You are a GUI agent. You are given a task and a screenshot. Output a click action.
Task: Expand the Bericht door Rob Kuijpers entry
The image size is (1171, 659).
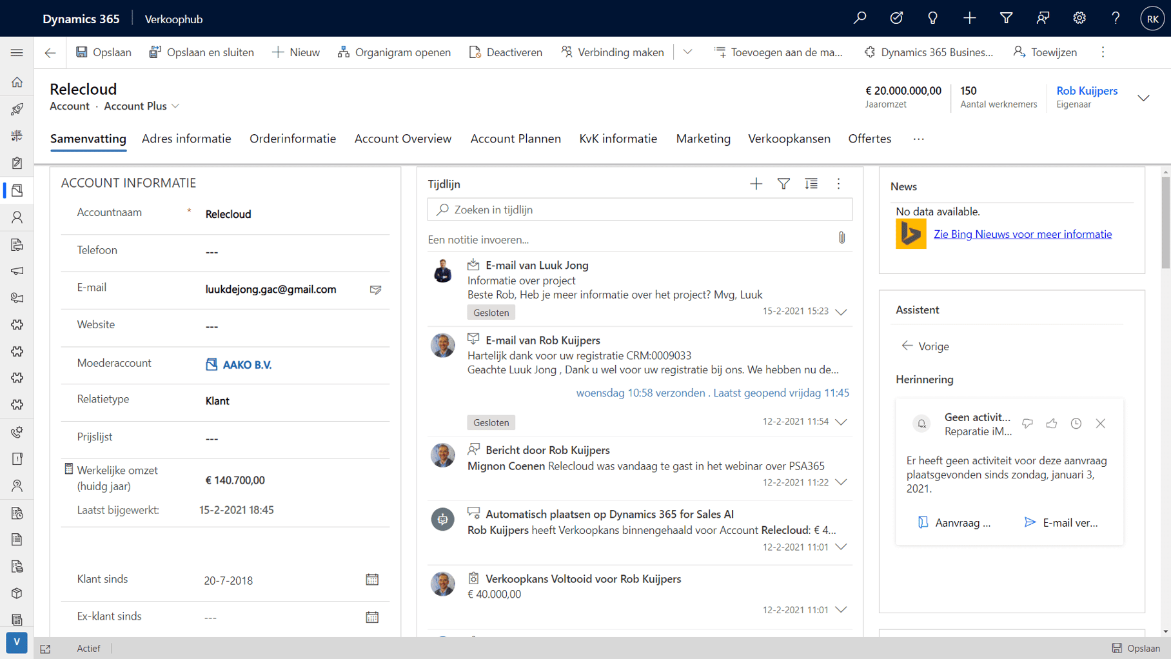point(841,482)
